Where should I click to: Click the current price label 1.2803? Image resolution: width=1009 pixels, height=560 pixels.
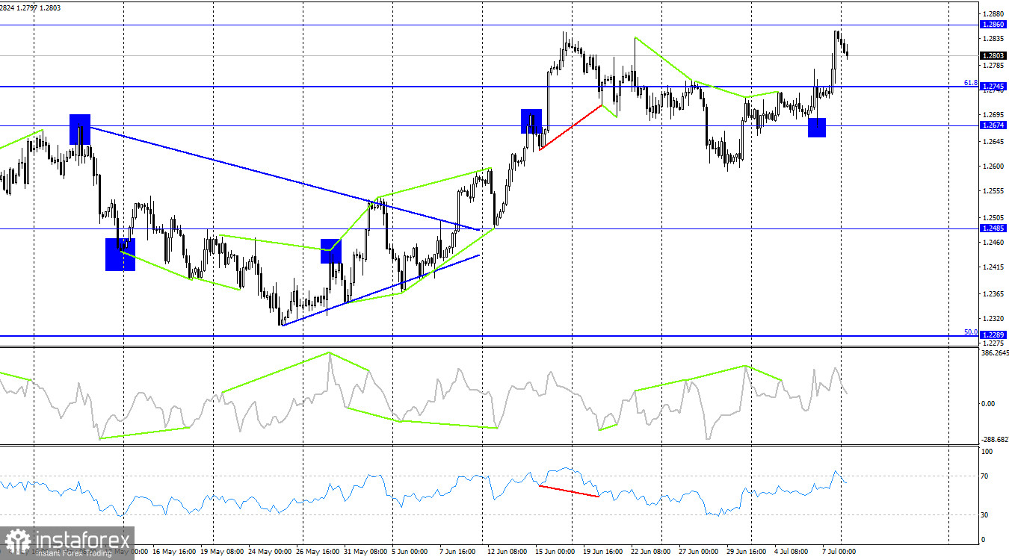pos(993,55)
